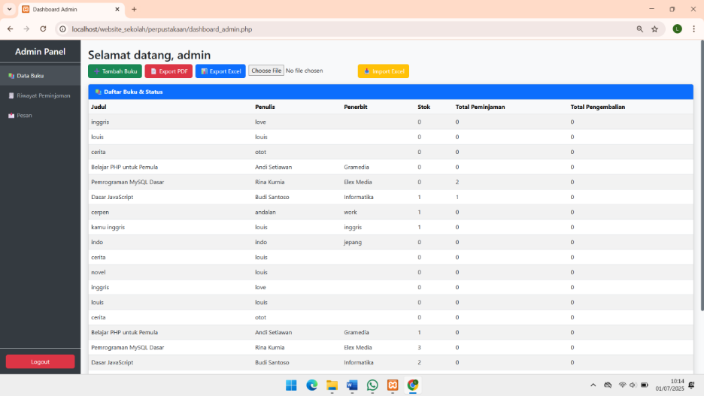Click the publisher cell 'jepang'

point(353,242)
